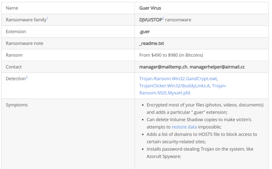Click the "restore data" hyperlink
The height and width of the screenshot is (169, 272).
point(182,127)
